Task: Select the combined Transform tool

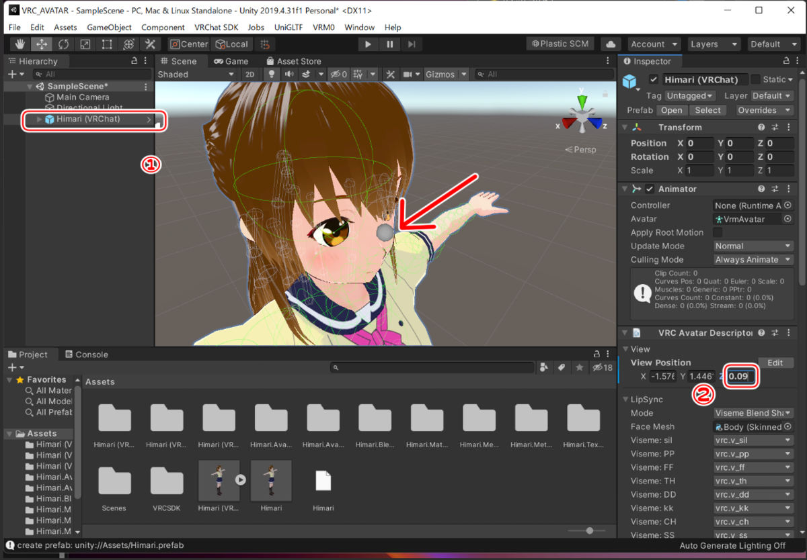Action: (x=128, y=44)
